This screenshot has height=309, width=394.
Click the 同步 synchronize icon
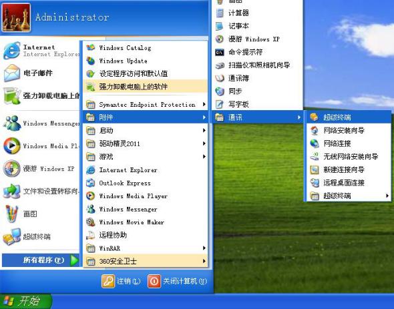pos(220,91)
